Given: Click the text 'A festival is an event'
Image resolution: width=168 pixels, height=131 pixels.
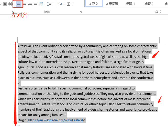Looking at the screenshot, I should coord(32,46).
